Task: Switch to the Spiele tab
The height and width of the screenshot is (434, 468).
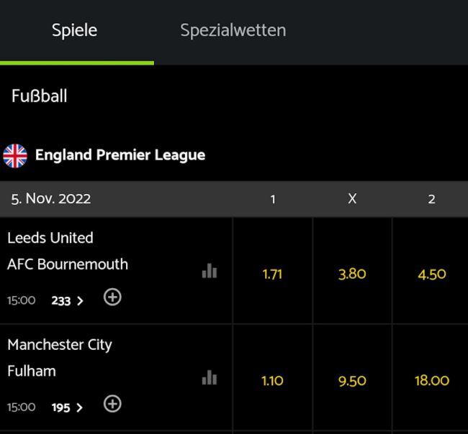Action: pos(74,31)
